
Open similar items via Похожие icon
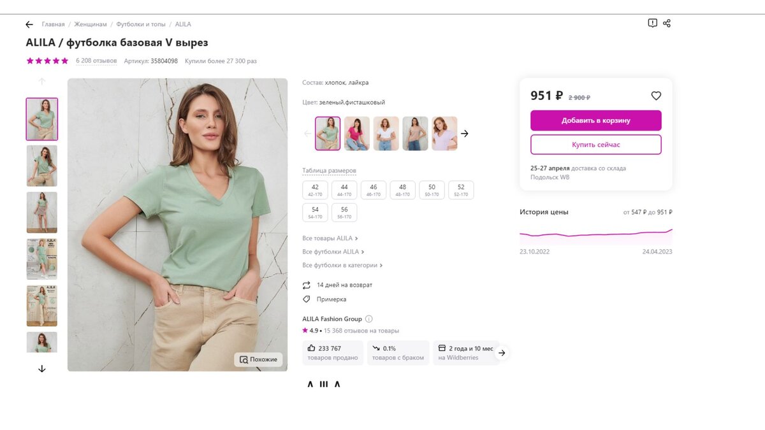pos(258,359)
